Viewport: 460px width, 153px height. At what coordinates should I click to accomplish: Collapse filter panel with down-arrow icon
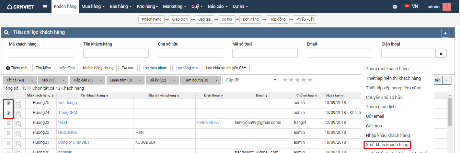click(x=445, y=33)
